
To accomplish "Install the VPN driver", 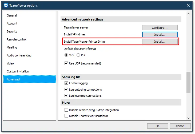I will coord(160,35).
